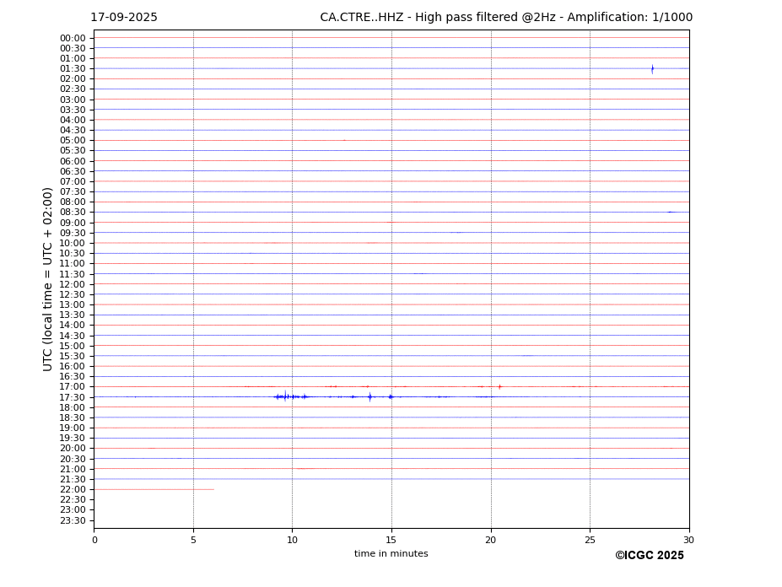Click the 00:00 time label
Screen dimensions: 782x587
[x=73, y=39]
